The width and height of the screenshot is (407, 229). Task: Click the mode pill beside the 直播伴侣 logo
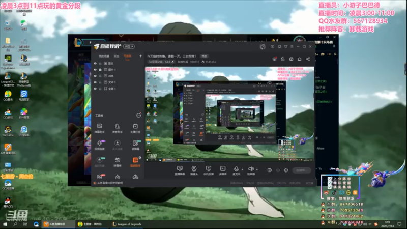pyautogui.click(x=129, y=46)
